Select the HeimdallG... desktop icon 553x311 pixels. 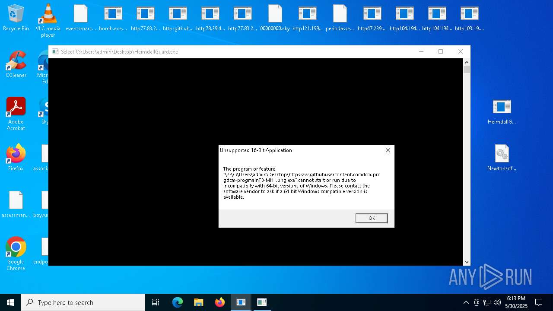(x=502, y=111)
